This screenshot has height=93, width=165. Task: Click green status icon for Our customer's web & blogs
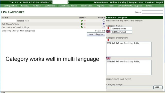pyautogui.click(x=82, y=27)
